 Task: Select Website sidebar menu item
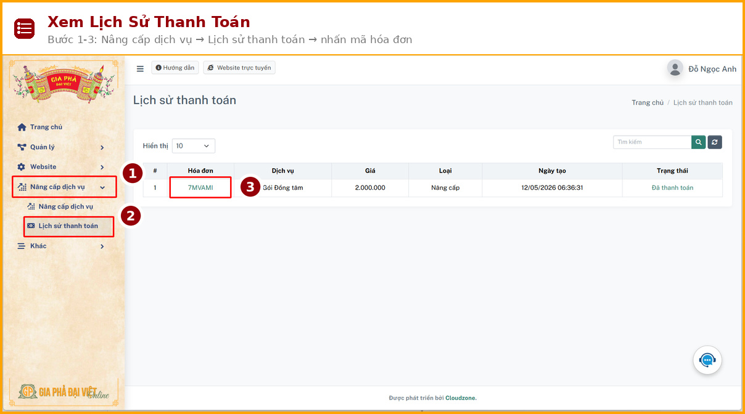43,167
